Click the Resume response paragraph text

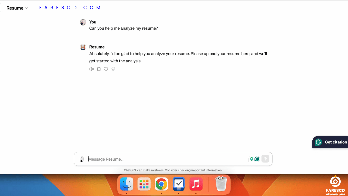[x=178, y=57]
